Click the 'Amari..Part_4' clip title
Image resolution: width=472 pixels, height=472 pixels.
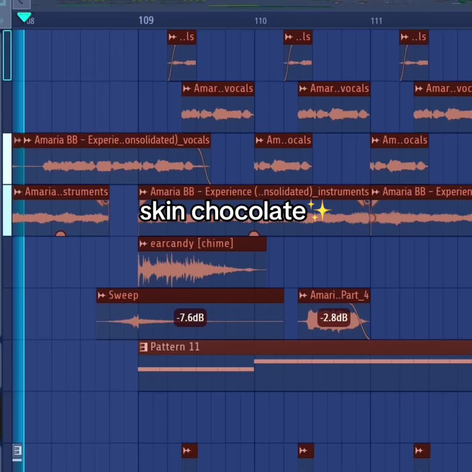[x=340, y=295]
